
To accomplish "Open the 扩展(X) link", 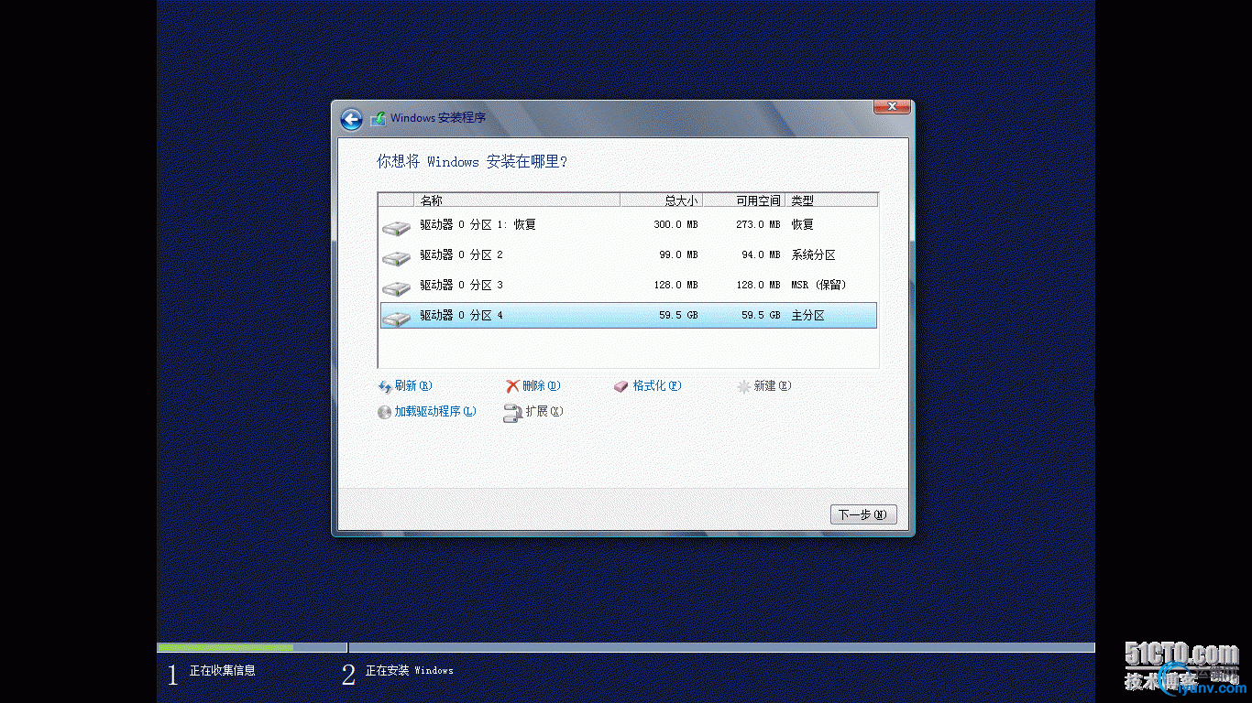I will coord(544,412).
